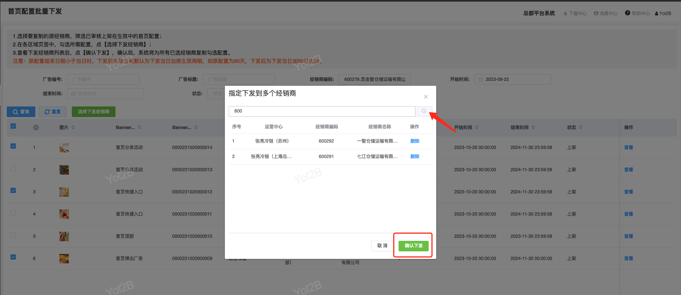Click the thumbnail image in row 1
Screen dimensions: 681x295
coord(64,147)
